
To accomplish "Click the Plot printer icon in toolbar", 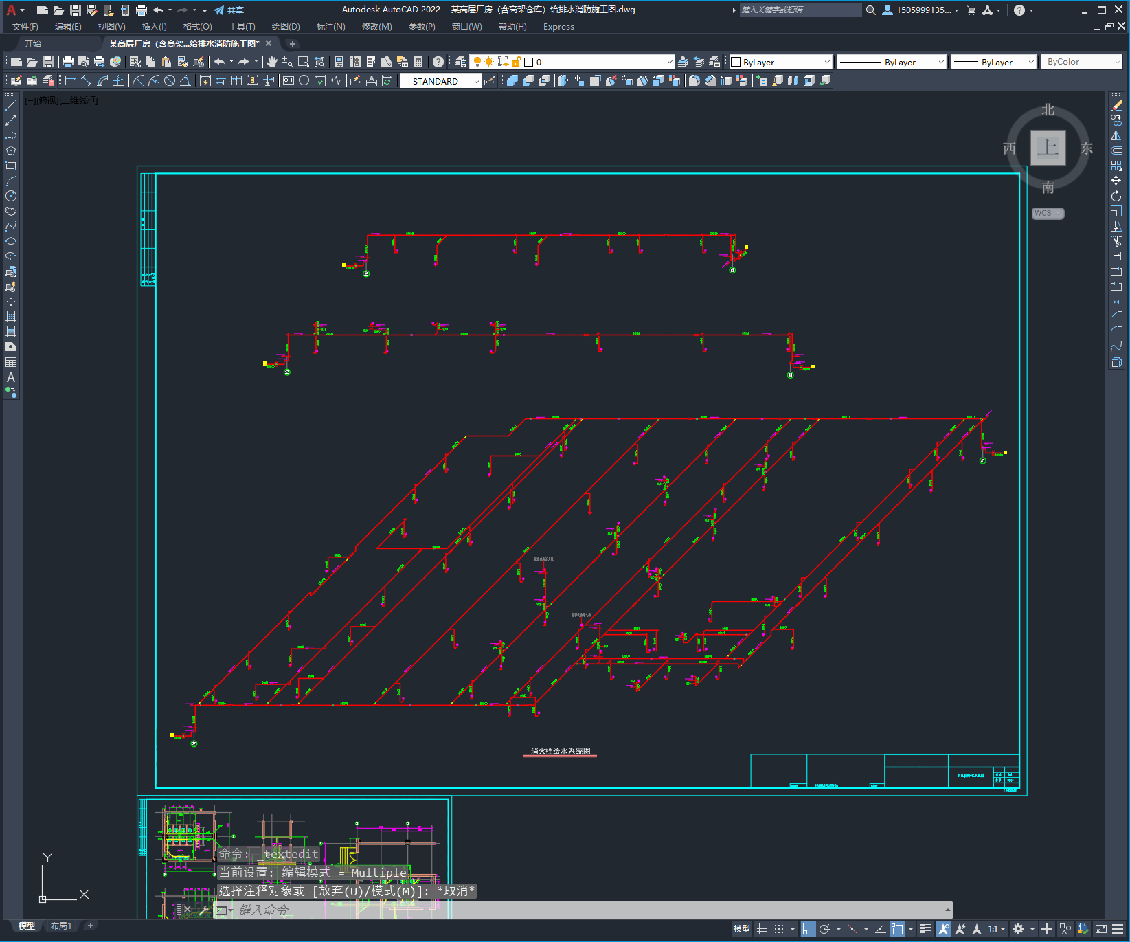I will point(68,62).
